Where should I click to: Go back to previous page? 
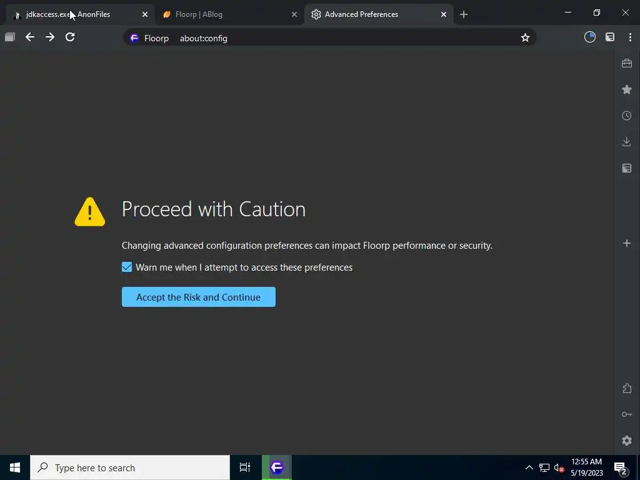(x=30, y=37)
